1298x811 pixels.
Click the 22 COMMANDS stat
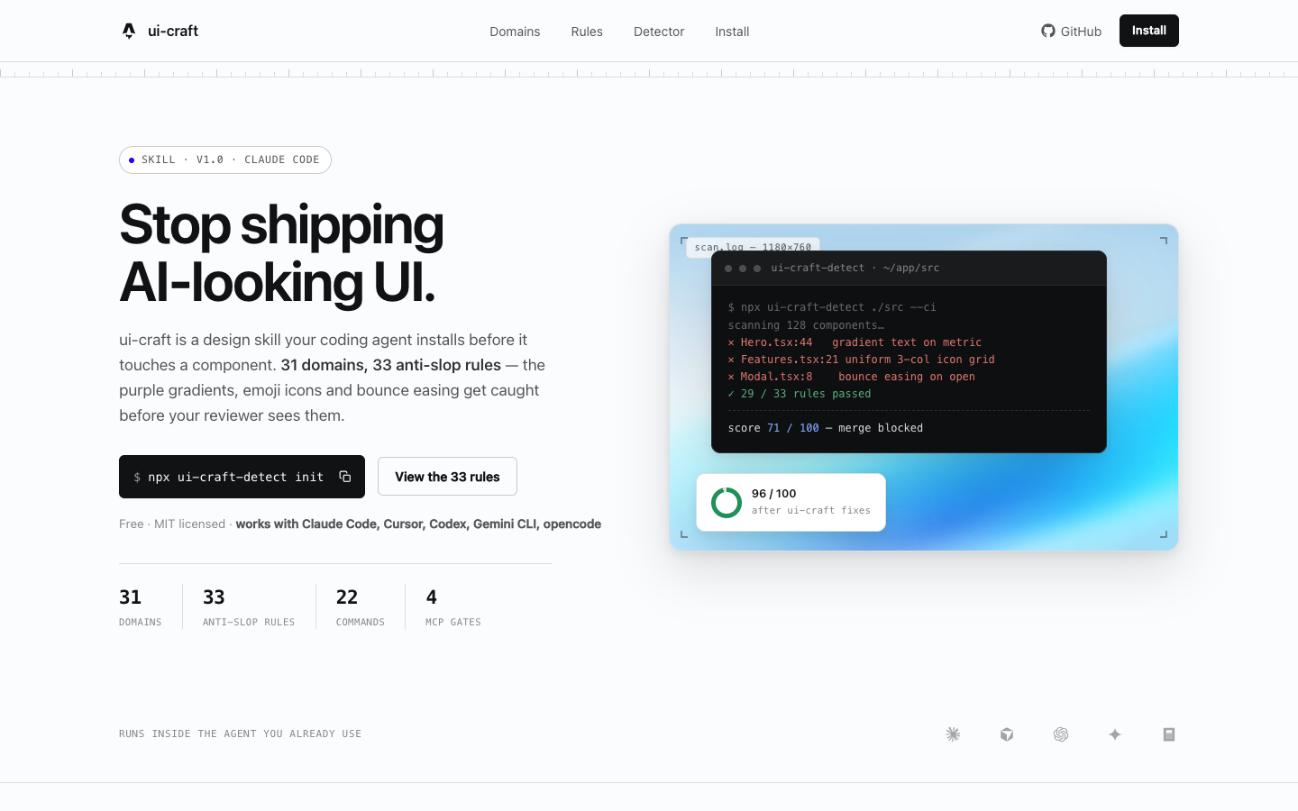pyautogui.click(x=361, y=606)
